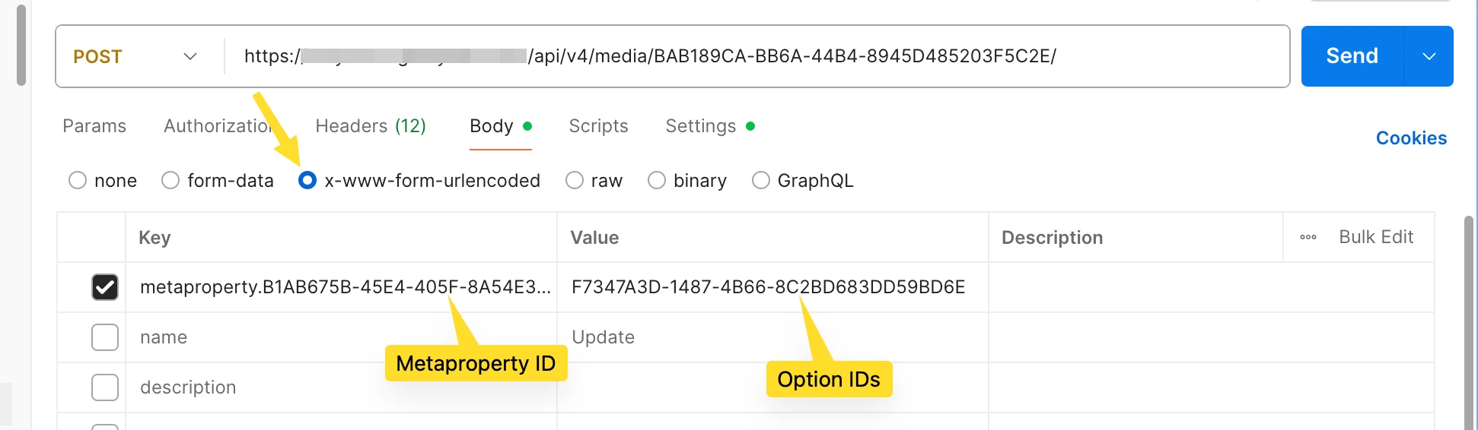Viewport: 1478px width, 430px height.
Task: Switch to the Params tab
Action: (x=94, y=126)
